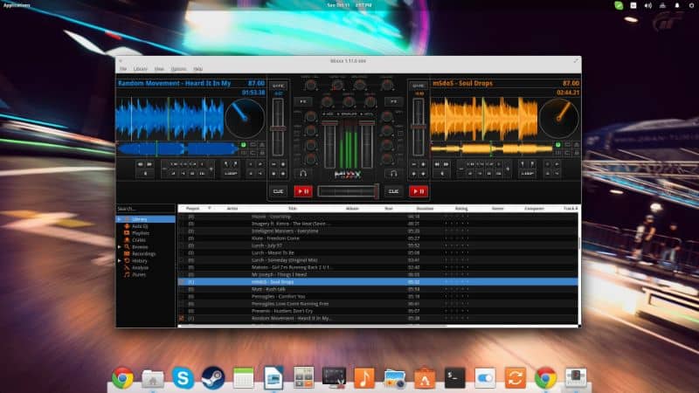Expand the History tree node
This screenshot has height=393, width=699.
click(x=120, y=260)
